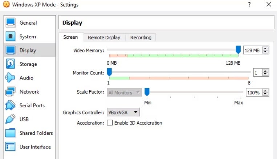Click the 100% scale factor field
The image size is (277, 159).
254,93
